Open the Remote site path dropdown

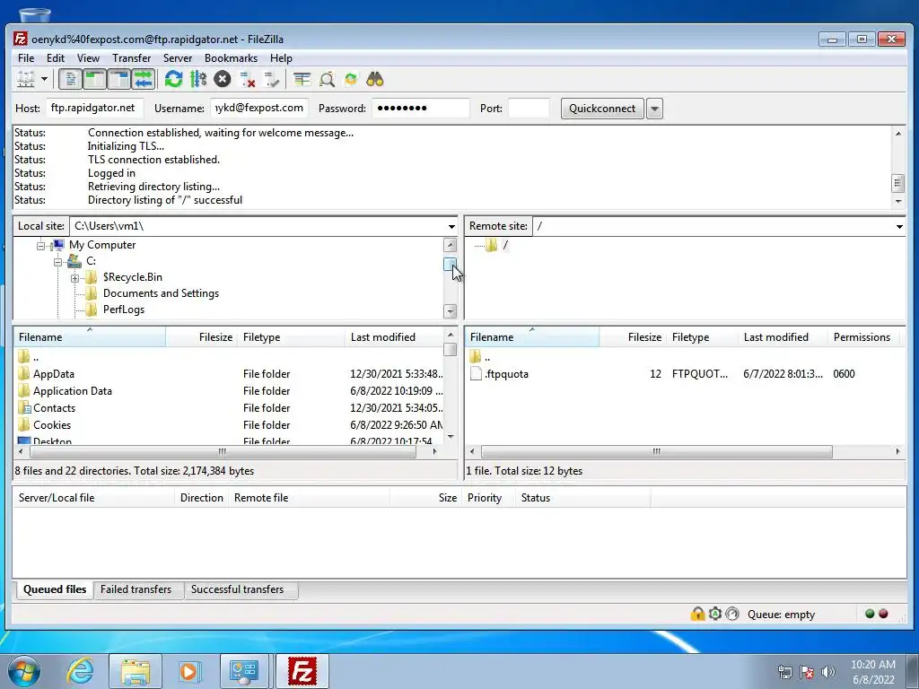(x=899, y=226)
